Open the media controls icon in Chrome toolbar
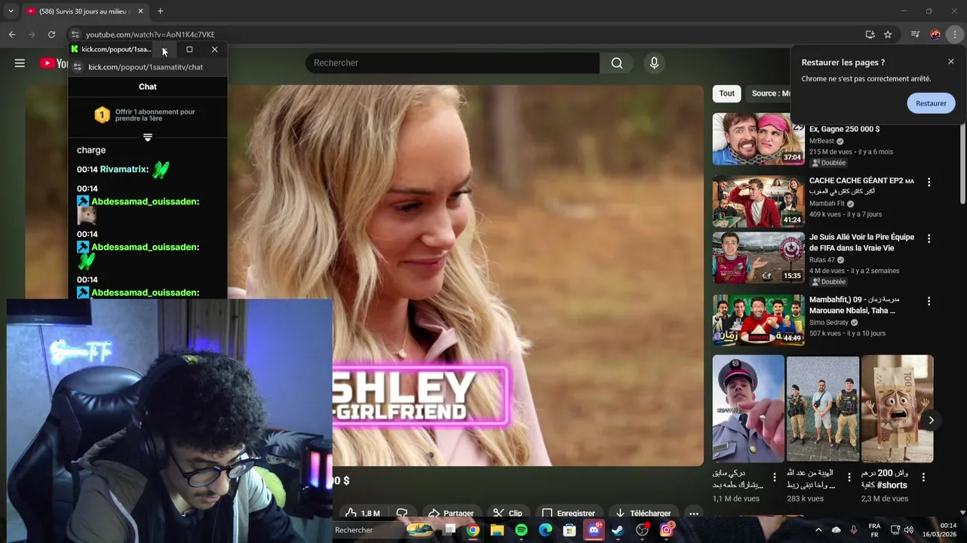The height and width of the screenshot is (543, 967). click(915, 35)
